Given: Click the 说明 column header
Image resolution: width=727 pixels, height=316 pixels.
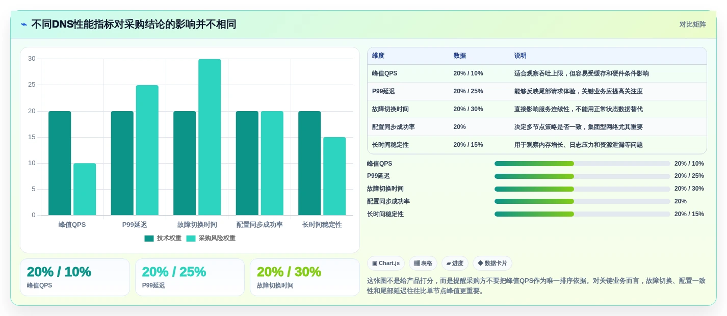Looking at the screenshot, I should pyautogui.click(x=521, y=56).
